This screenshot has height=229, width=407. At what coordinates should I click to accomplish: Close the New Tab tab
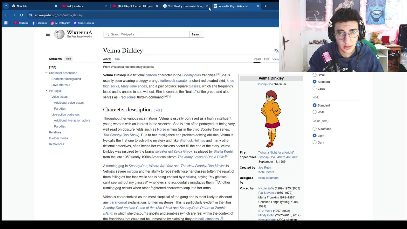56,6
